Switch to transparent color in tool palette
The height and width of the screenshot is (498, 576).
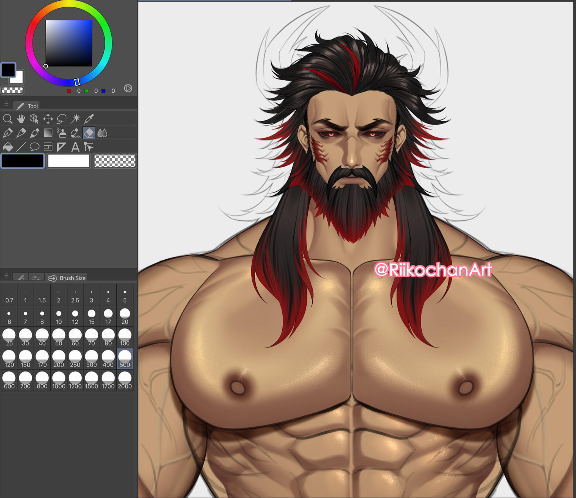click(x=115, y=161)
